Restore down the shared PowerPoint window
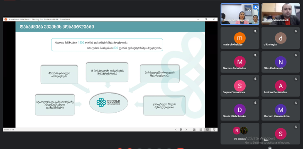The width and height of the screenshot is (303, 149). [x=206, y=19]
